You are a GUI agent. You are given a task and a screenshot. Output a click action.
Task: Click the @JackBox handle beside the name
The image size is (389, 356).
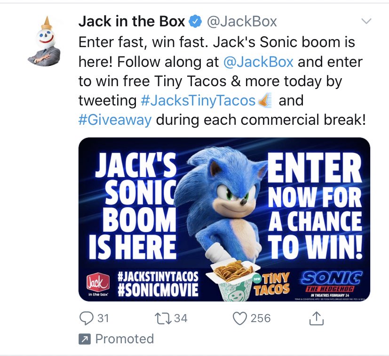[x=242, y=22]
